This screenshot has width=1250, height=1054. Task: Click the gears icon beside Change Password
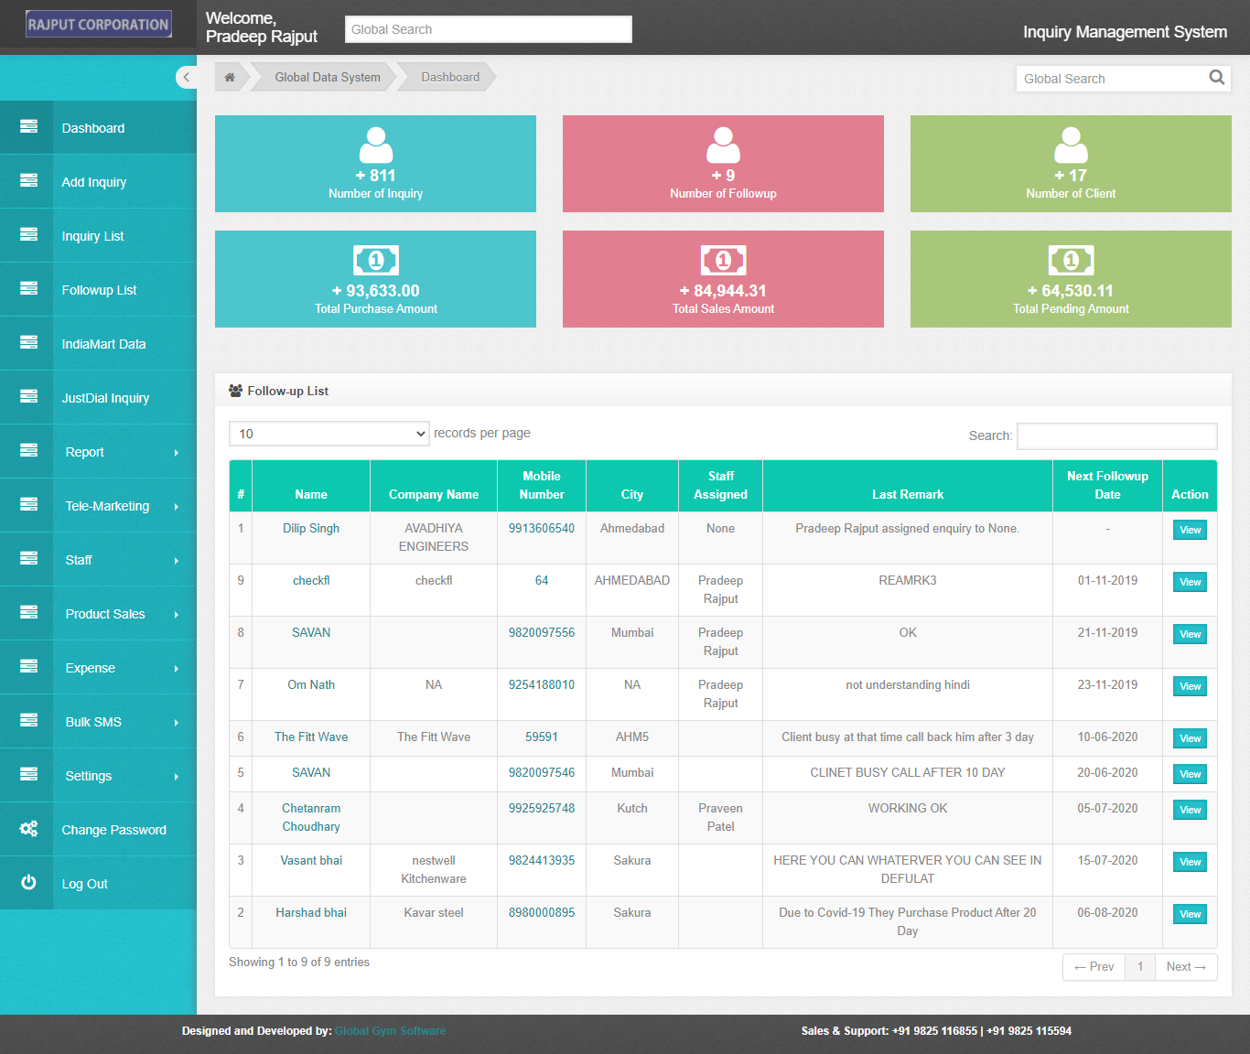pos(27,829)
